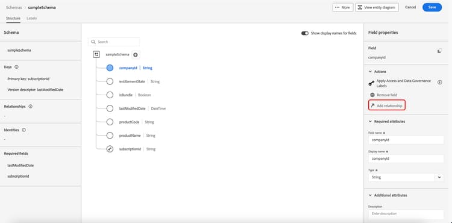Click the Field name input
The image size is (452, 223).
[406, 140]
